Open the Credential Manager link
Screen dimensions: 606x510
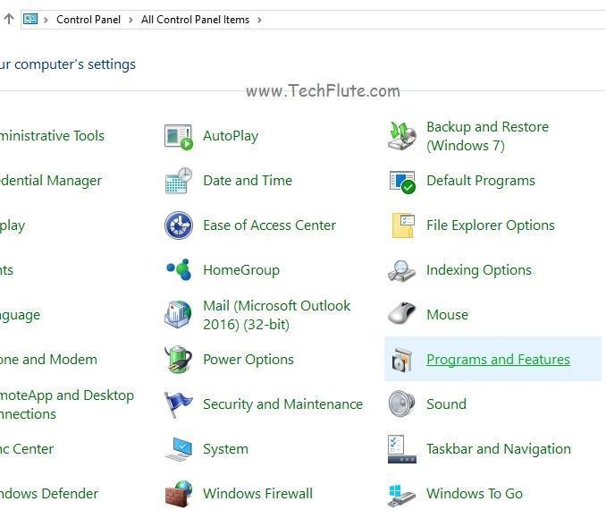pyautogui.click(x=51, y=181)
